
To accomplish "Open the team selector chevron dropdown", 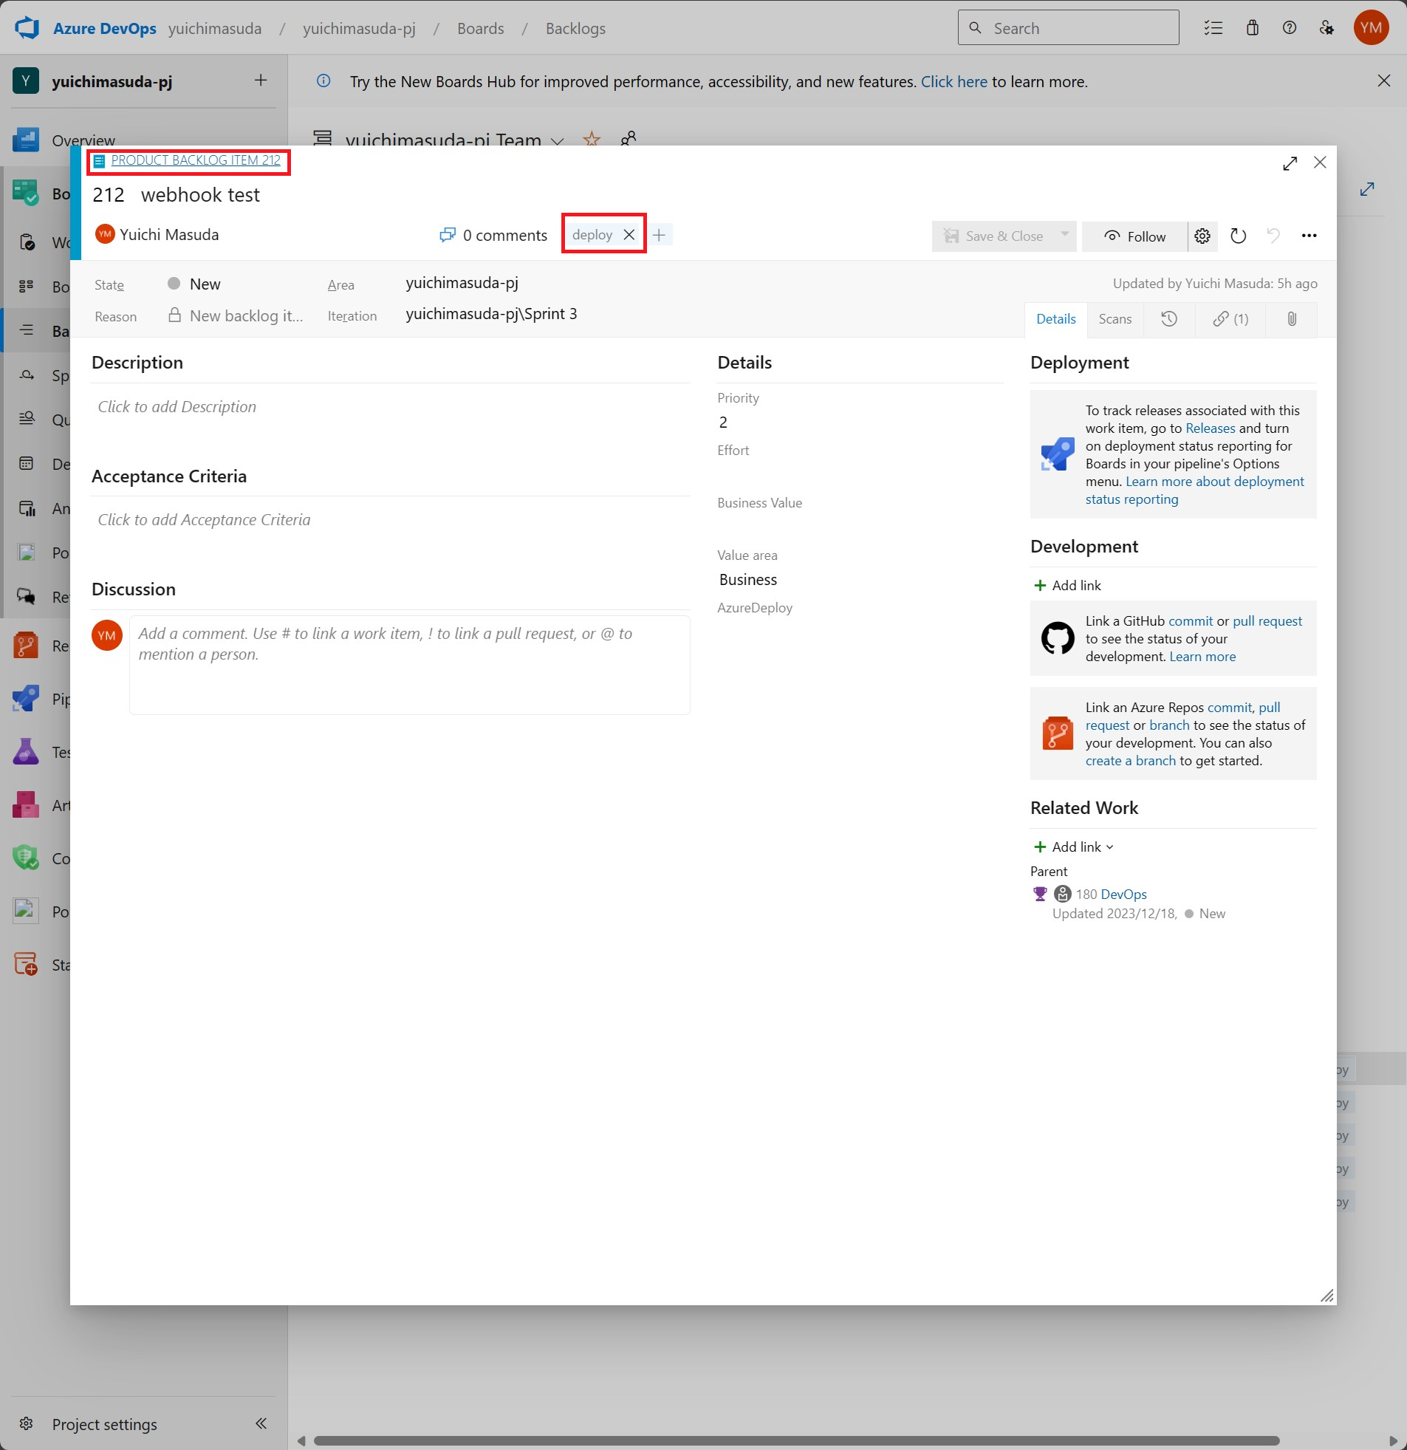I will tap(558, 140).
